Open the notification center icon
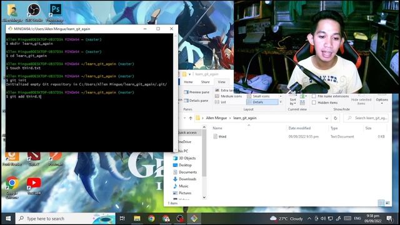The height and width of the screenshot is (225, 400). point(389,219)
